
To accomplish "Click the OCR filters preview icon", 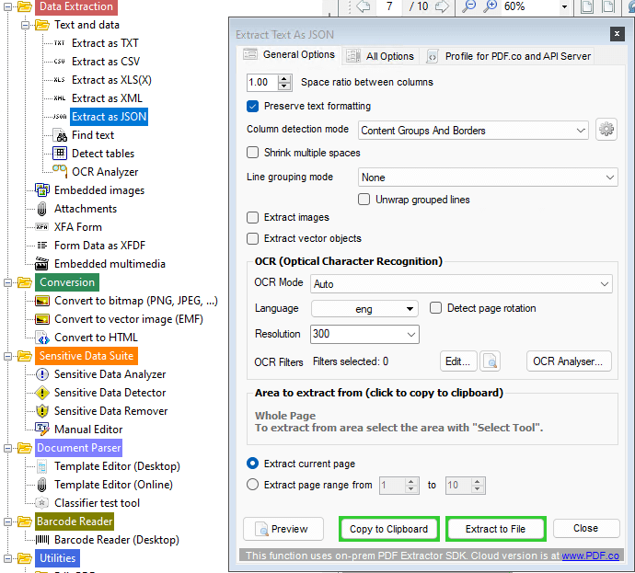I will pos(490,361).
